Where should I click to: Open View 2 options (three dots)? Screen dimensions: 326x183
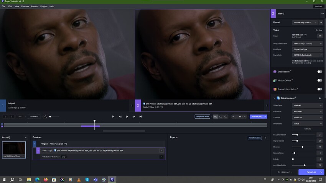click(267, 105)
